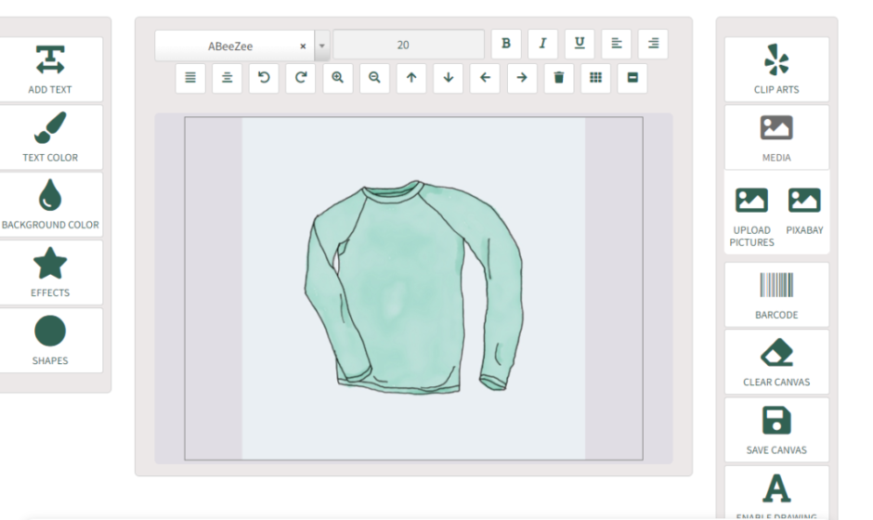Move object left with left arrow
The height and width of the screenshot is (520, 873).
[x=485, y=78]
